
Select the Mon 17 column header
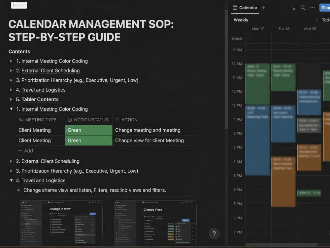click(x=258, y=29)
